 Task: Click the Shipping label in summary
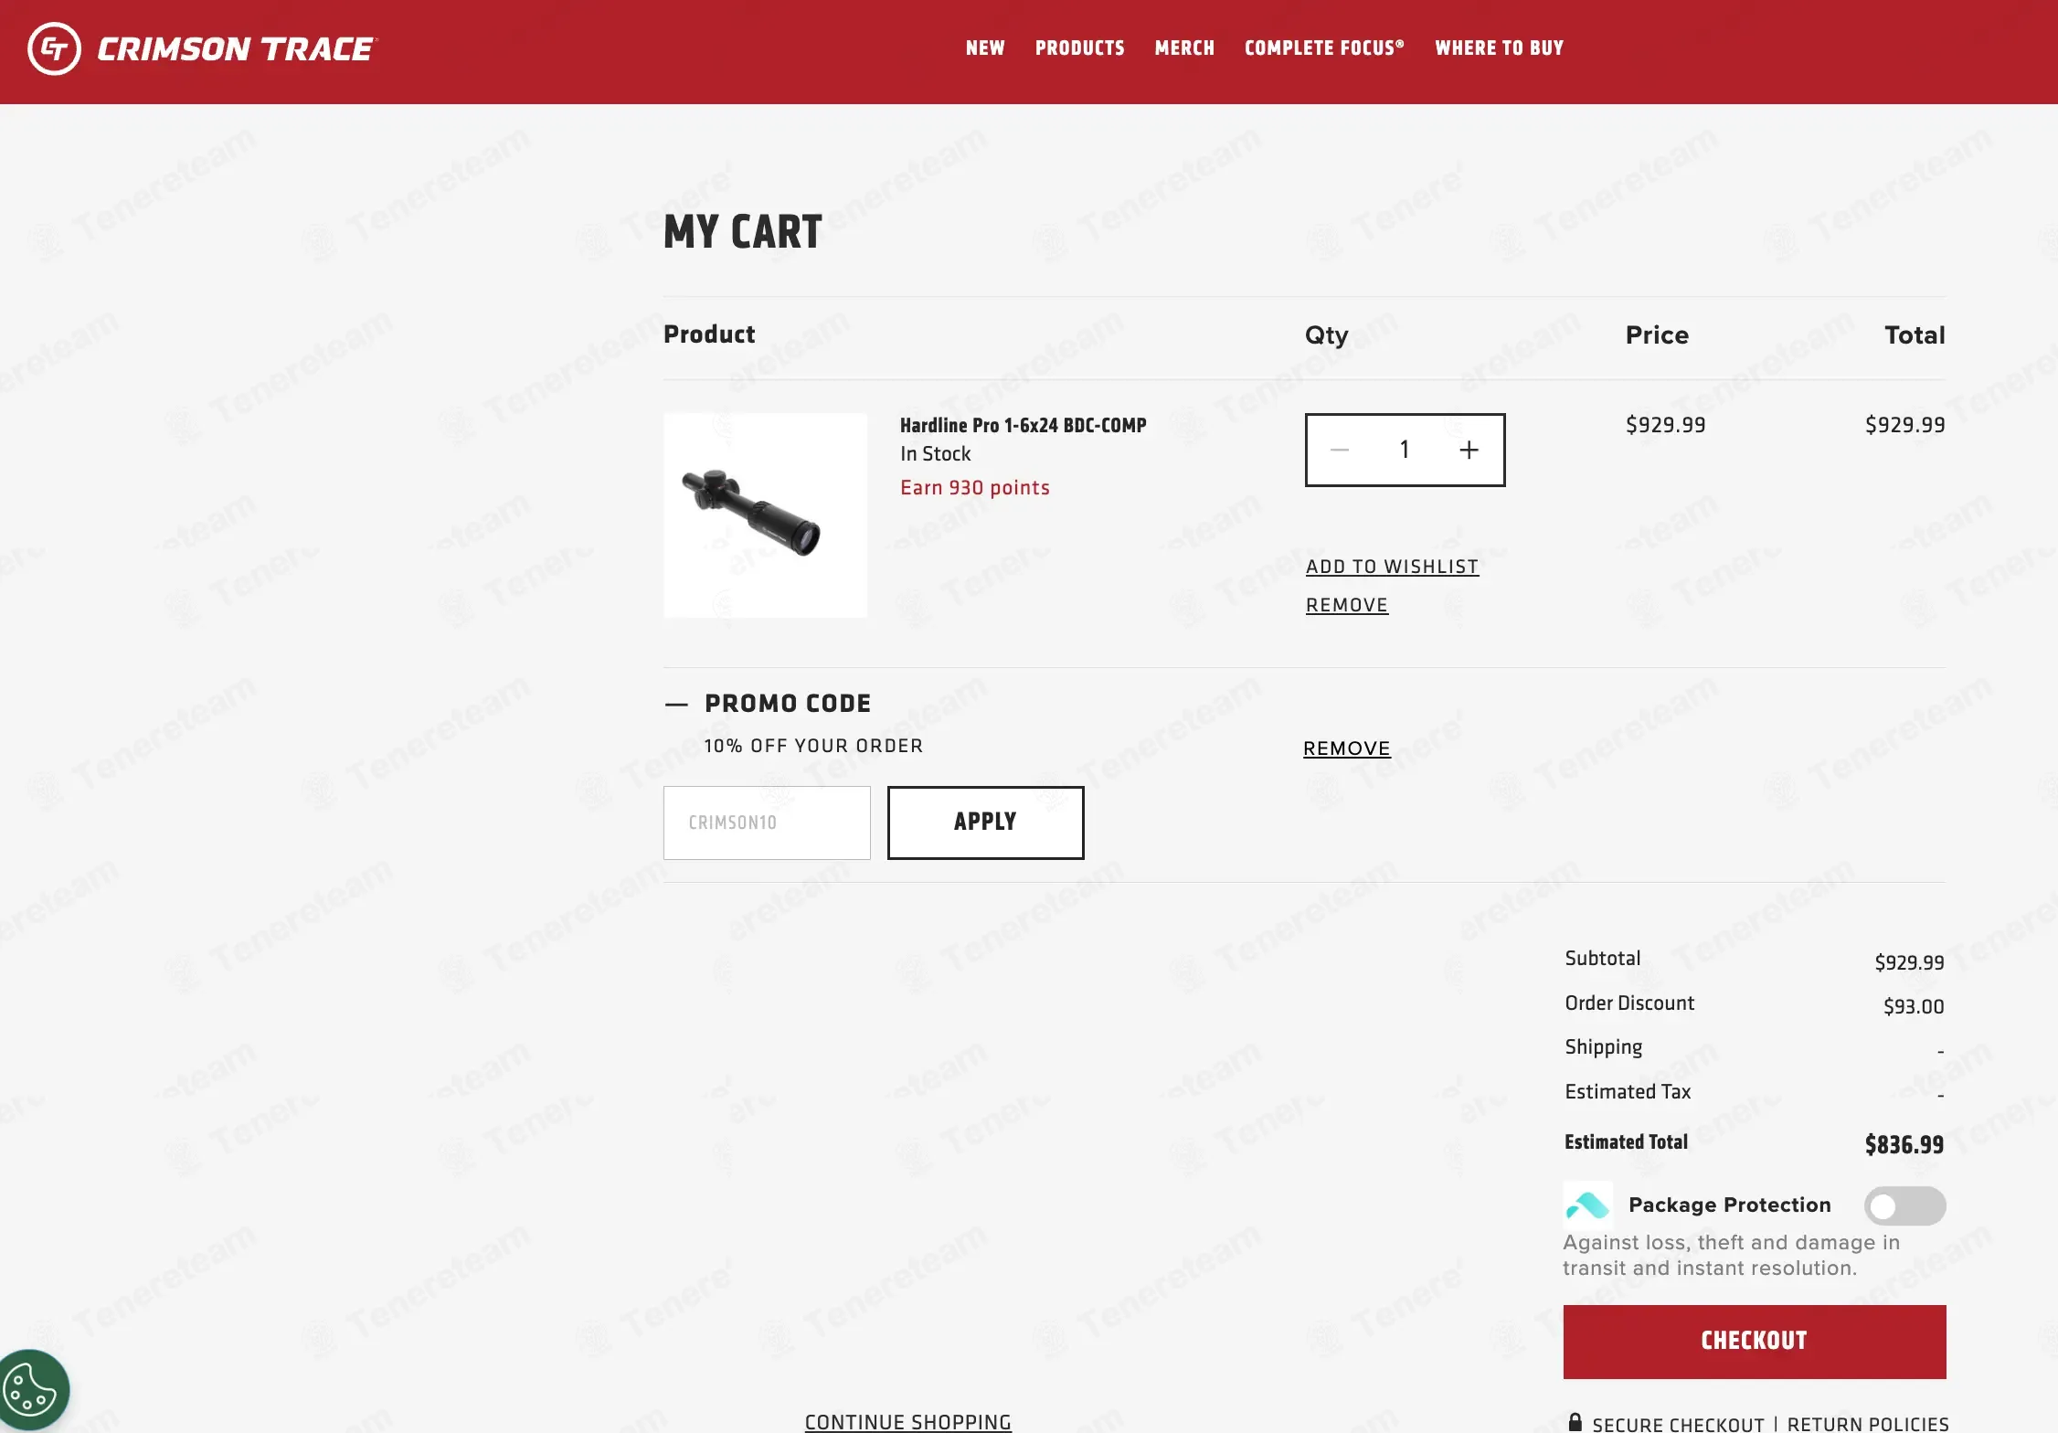coord(1604,1047)
